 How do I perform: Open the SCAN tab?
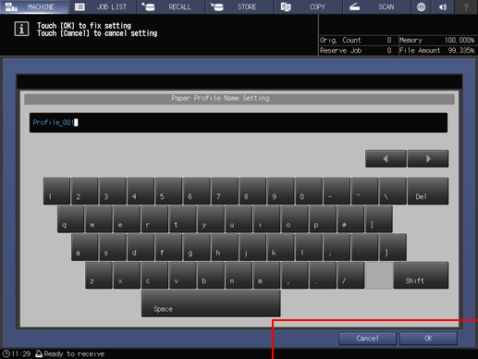[376, 6]
